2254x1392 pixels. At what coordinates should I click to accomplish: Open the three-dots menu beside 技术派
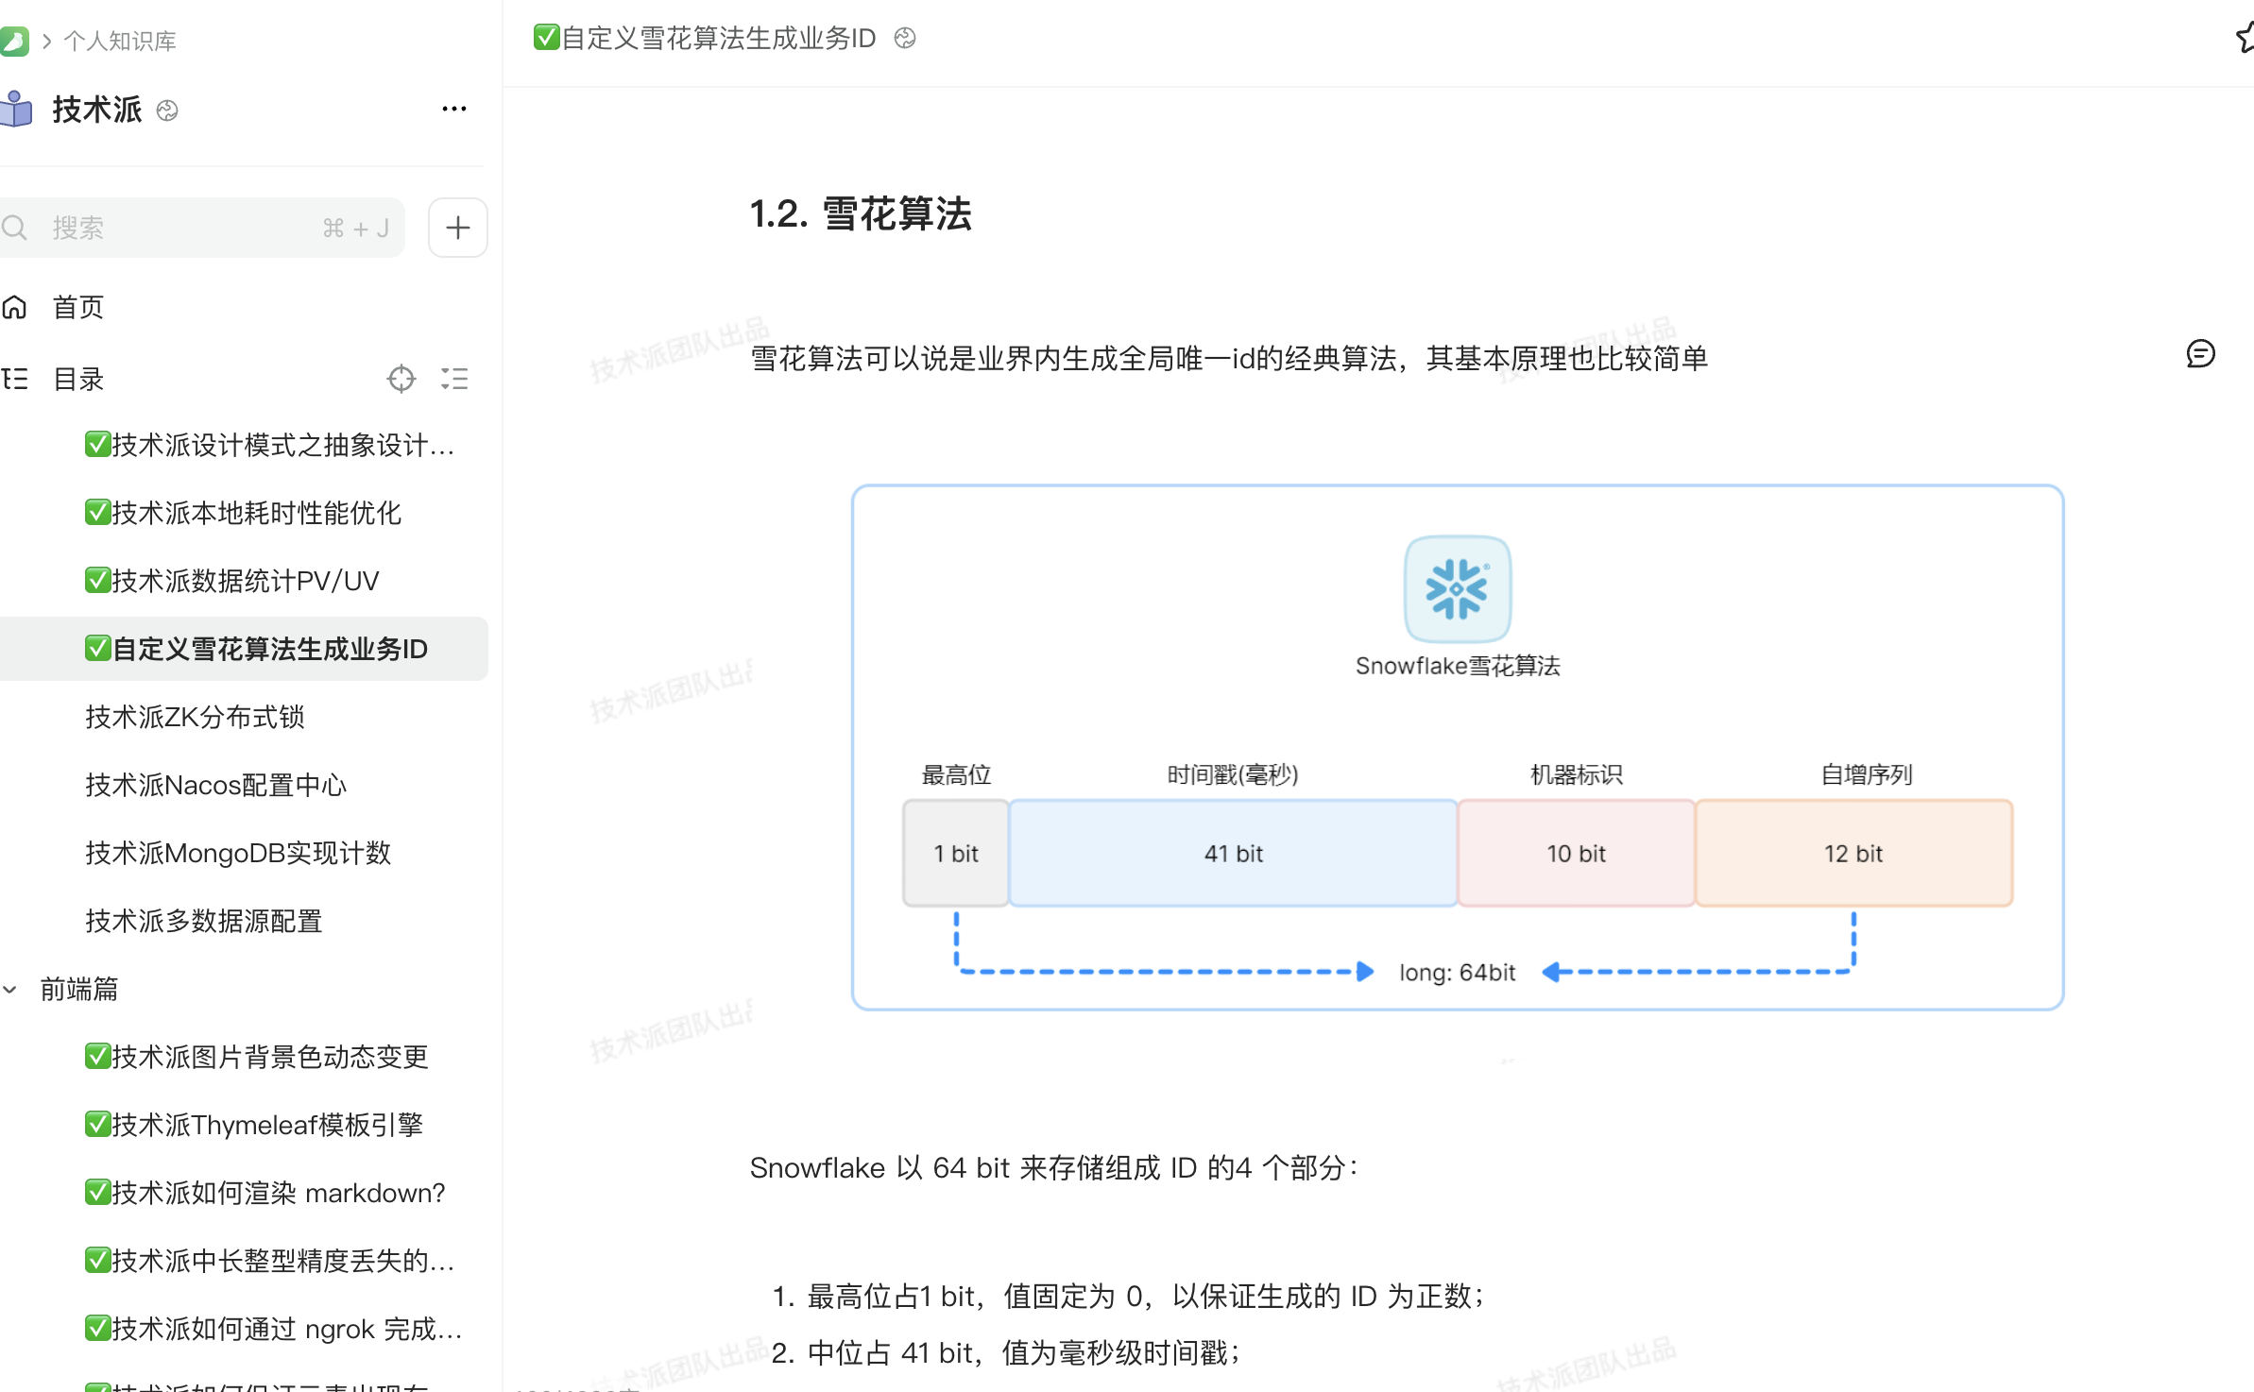454,110
